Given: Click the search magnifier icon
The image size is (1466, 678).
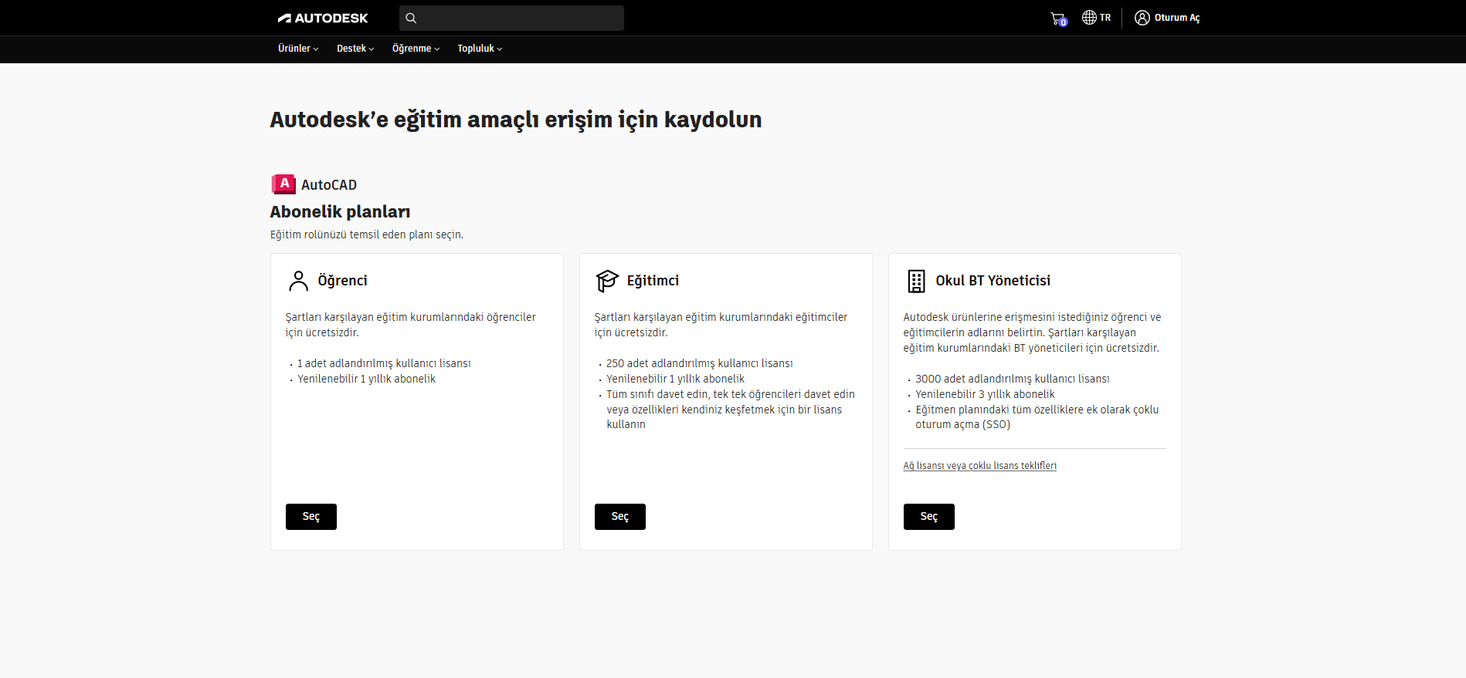Looking at the screenshot, I should click(411, 18).
